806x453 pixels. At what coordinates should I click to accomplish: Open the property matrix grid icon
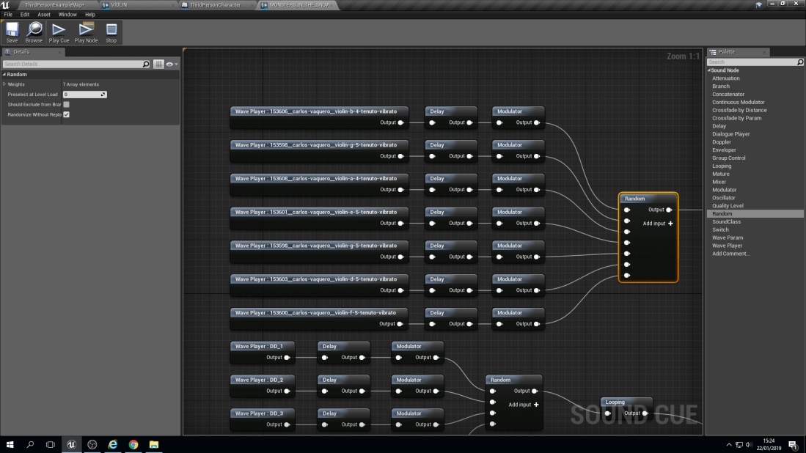click(158, 65)
